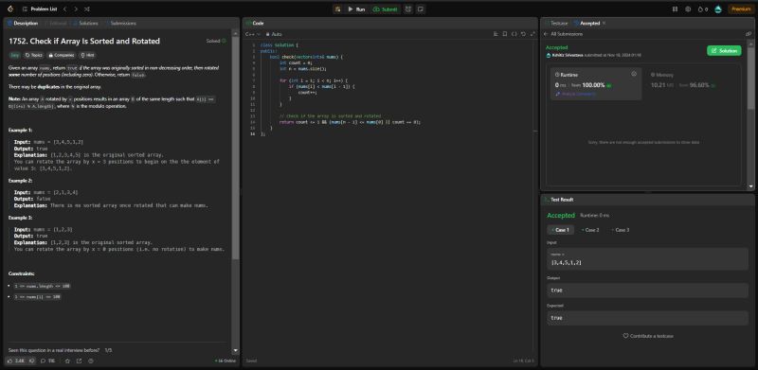Image resolution: width=758 pixels, height=370 pixels.
Task: Open the Runtime info icon
Action: (x=634, y=74)
